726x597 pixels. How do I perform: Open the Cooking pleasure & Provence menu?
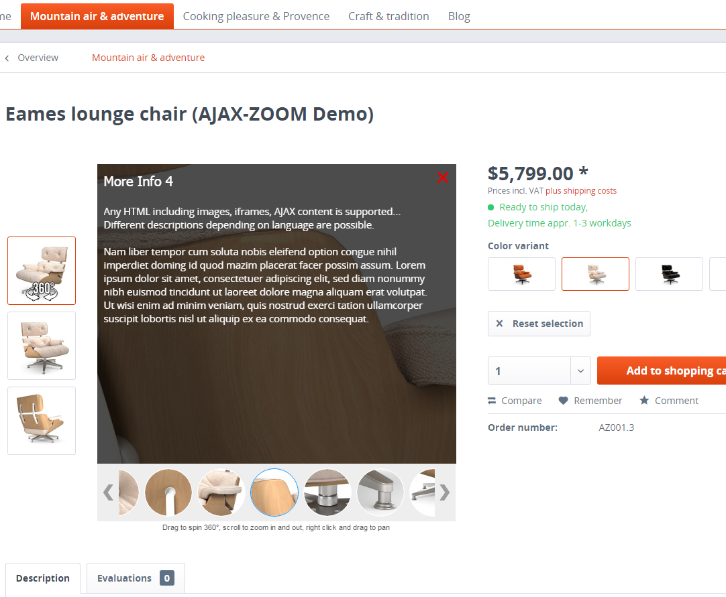tap(256, 16)
